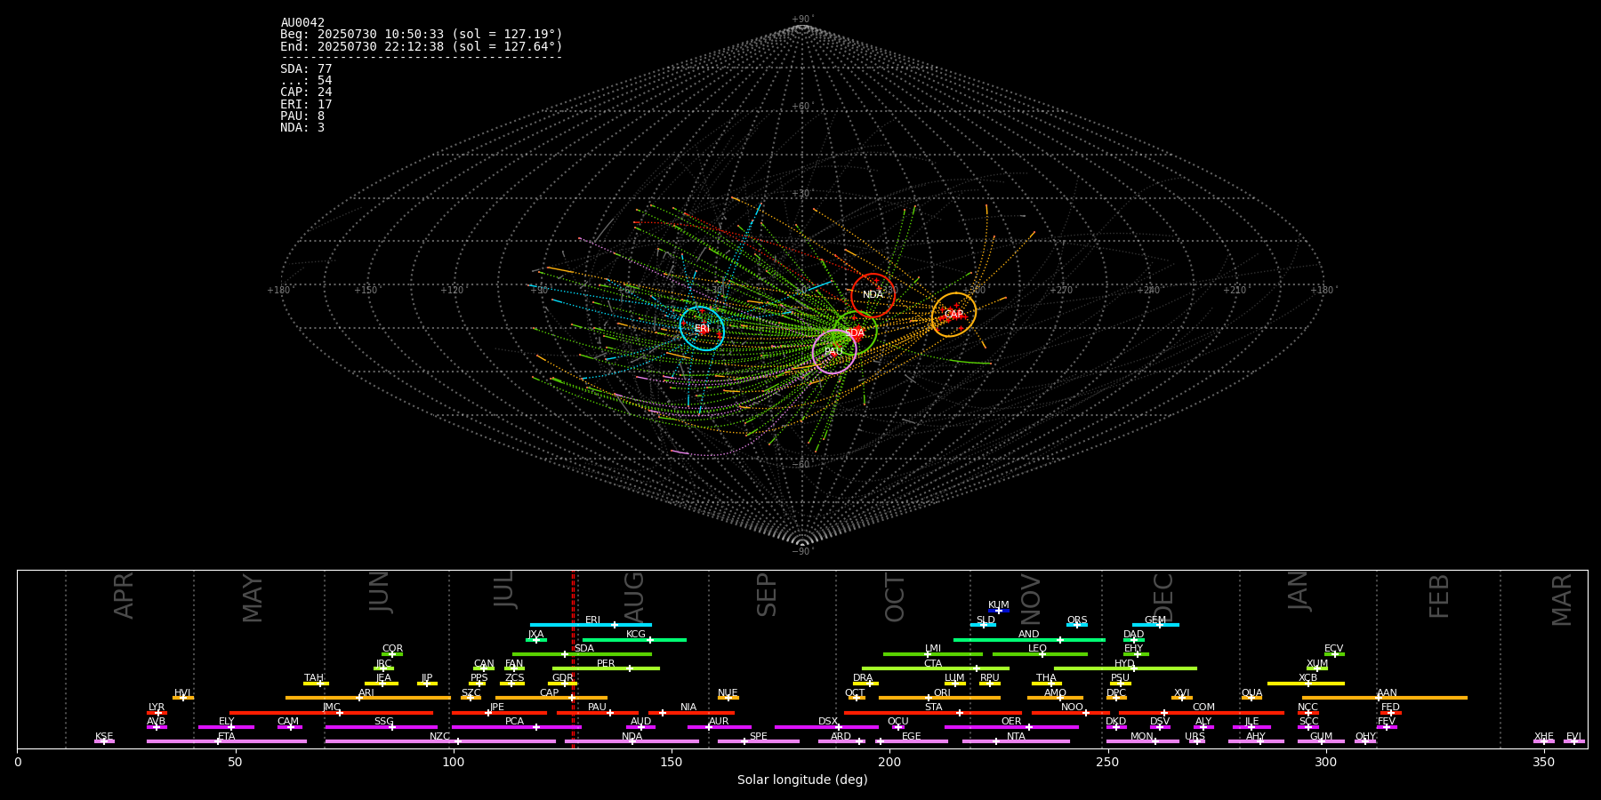Click the AAN shower label in timeline
Image resolution: width=1601 pixels, height=800 pixels.
click(x=1387, y=692)
